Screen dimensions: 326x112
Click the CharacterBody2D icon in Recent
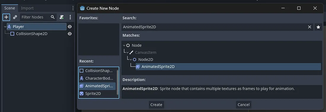click(81, 78)
